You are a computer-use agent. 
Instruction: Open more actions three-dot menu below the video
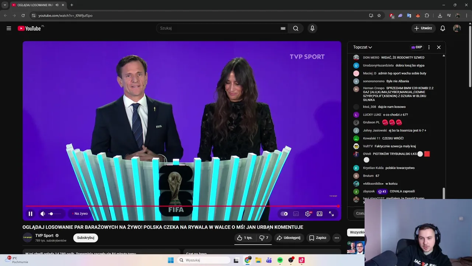(337, 238)
